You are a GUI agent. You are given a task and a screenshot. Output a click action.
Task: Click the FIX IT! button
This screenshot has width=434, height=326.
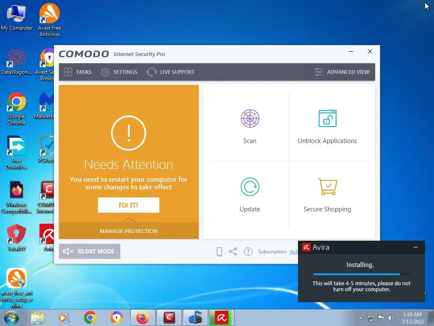pos(128,205)
